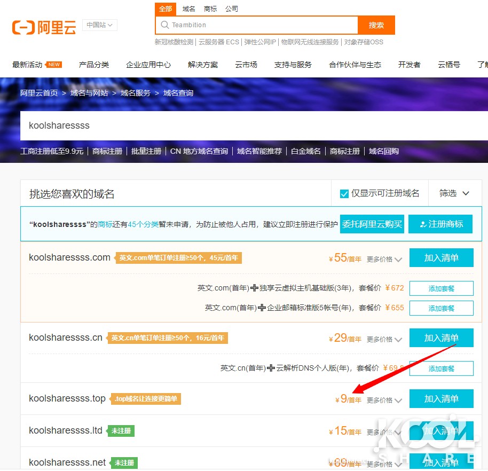Select the 域名 search tab
The height and width of the screenshot is (471, 488).
(x=188, y=9)
